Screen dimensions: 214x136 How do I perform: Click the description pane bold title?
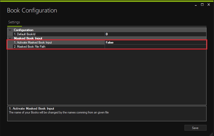[x=32, y=109]
